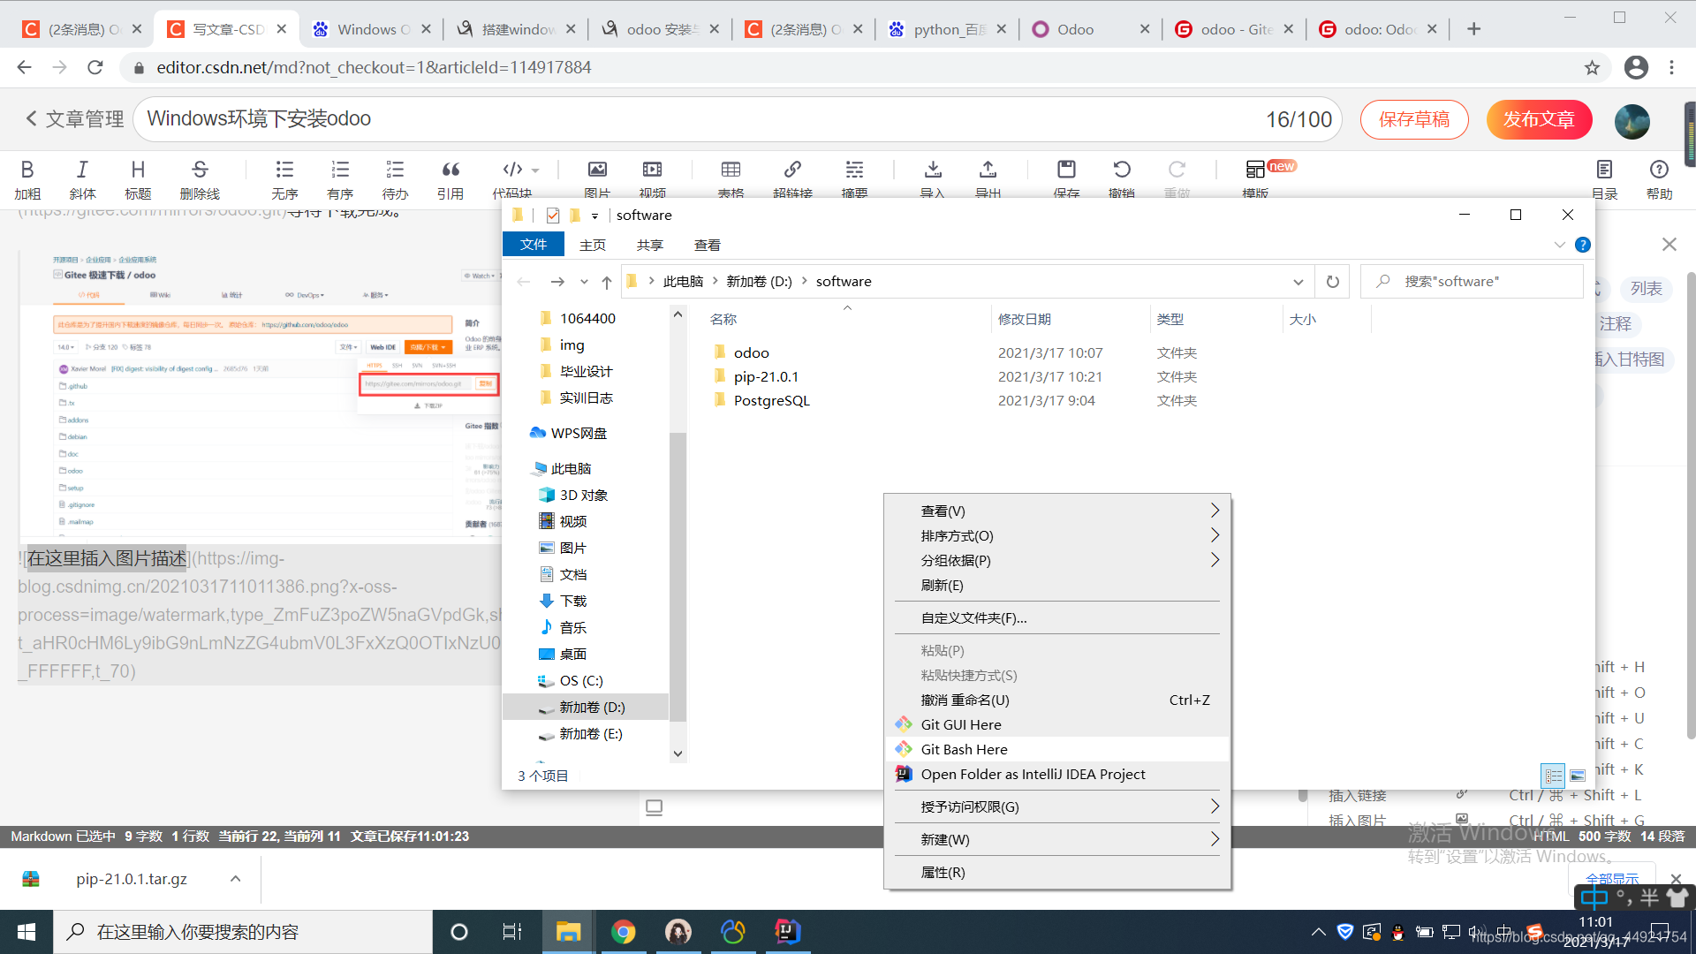Insert blockquote with 引用 tool

pos(450,179)
